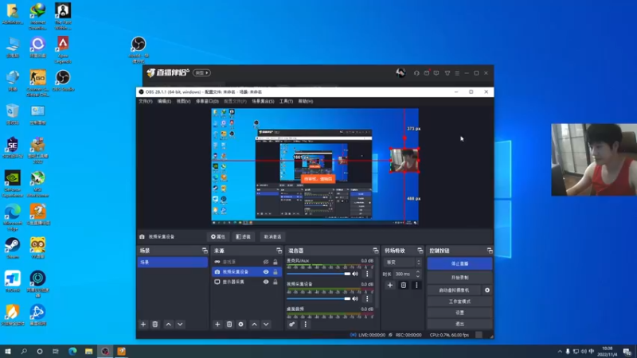Toggle lock on 视频采集设备 source
Screen dimensions: 637x358
pos(276,272)
